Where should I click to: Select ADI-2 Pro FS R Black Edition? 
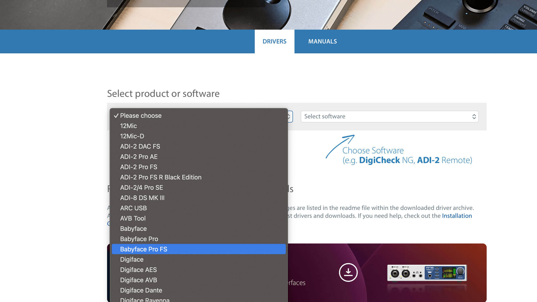(161, 177)
